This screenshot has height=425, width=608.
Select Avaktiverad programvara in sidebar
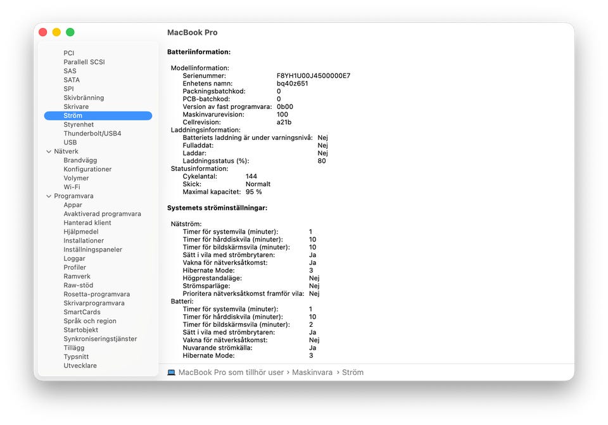pos(103,213)
